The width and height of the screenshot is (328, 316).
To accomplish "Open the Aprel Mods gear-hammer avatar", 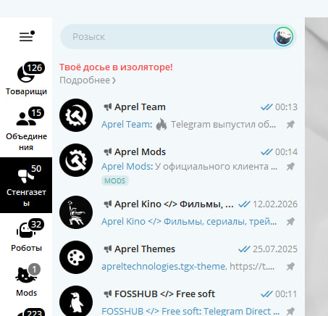I will [76, 160].
